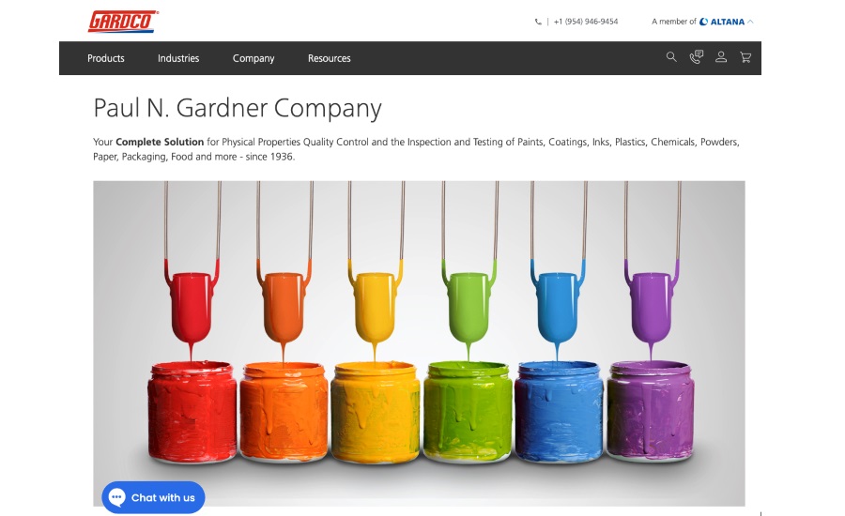The image size is (845, 516).
Task: Click the Paul N. Gardner Company heading
Action: coord(238,108)
